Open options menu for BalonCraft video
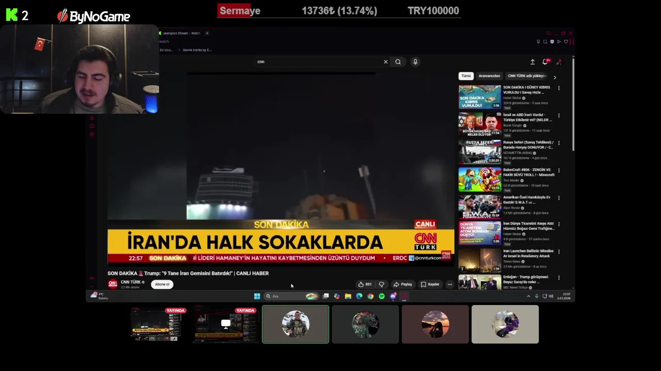661x371 pixels. tap(559, 170)
